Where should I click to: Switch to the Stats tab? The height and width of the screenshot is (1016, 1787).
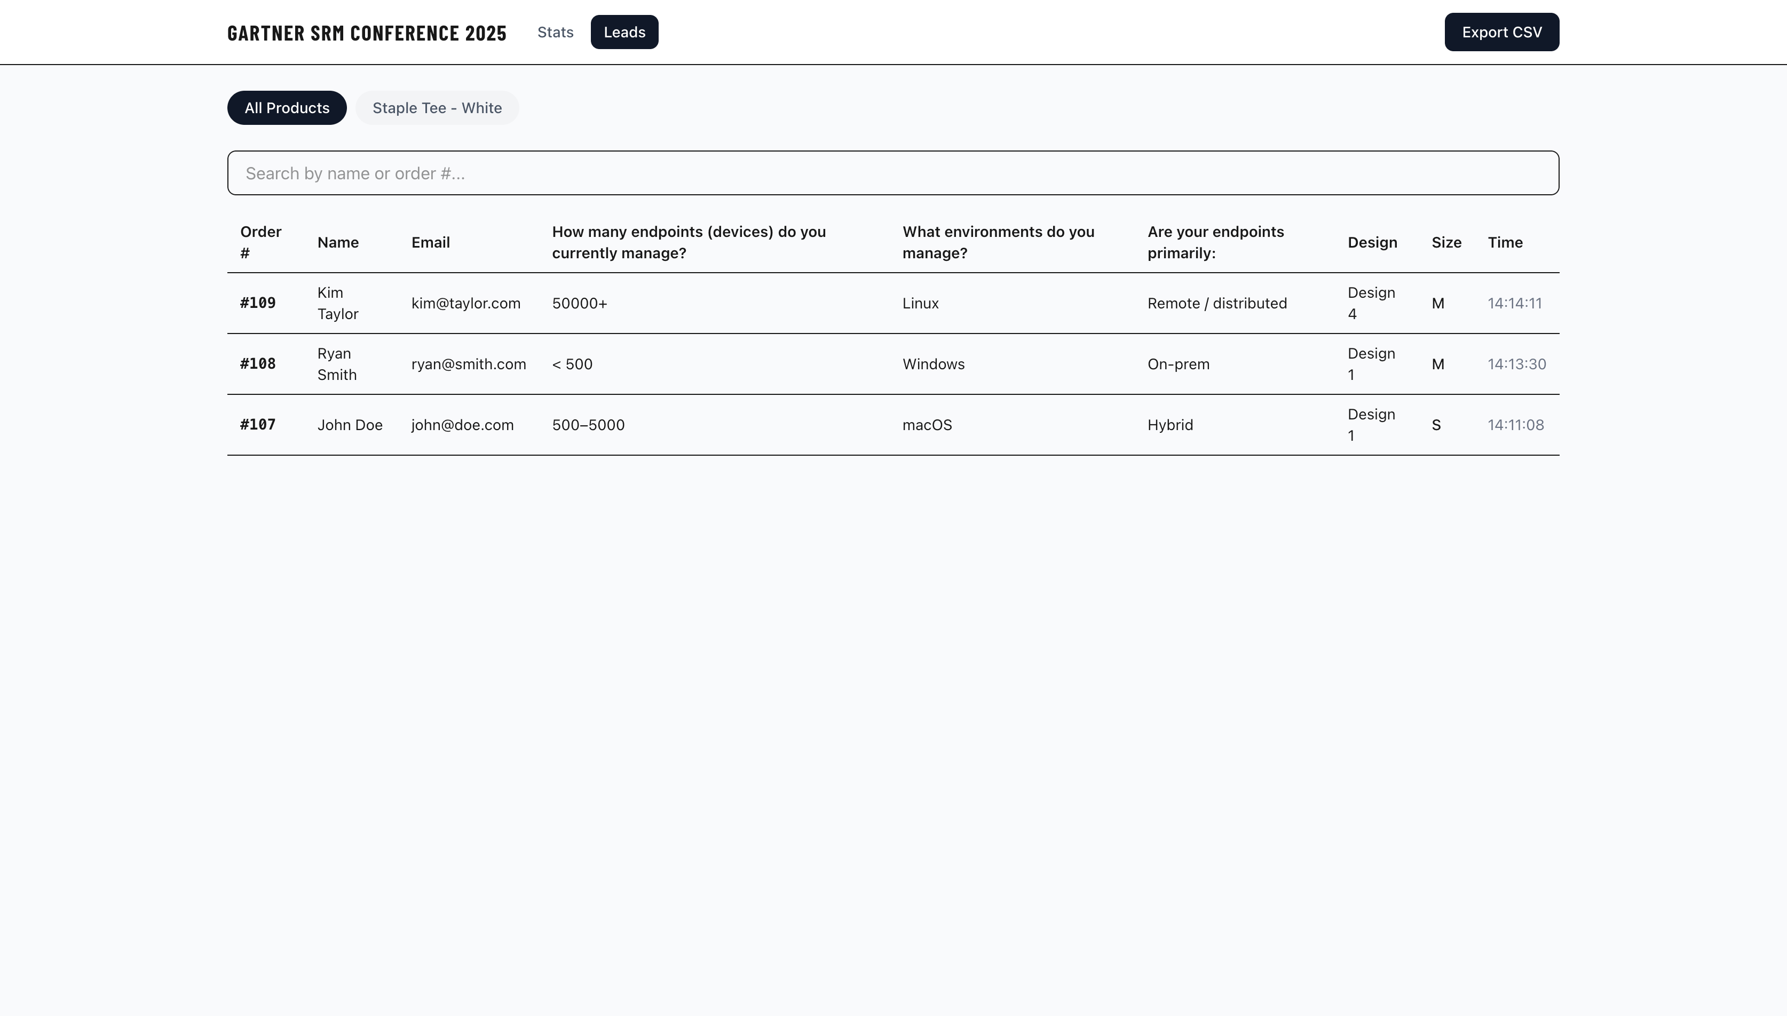click(x=555, y=32)
